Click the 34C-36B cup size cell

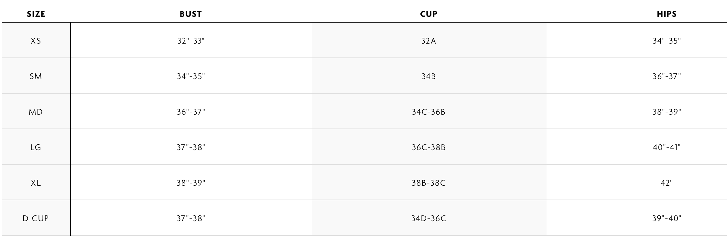click(x=429, y=112)
